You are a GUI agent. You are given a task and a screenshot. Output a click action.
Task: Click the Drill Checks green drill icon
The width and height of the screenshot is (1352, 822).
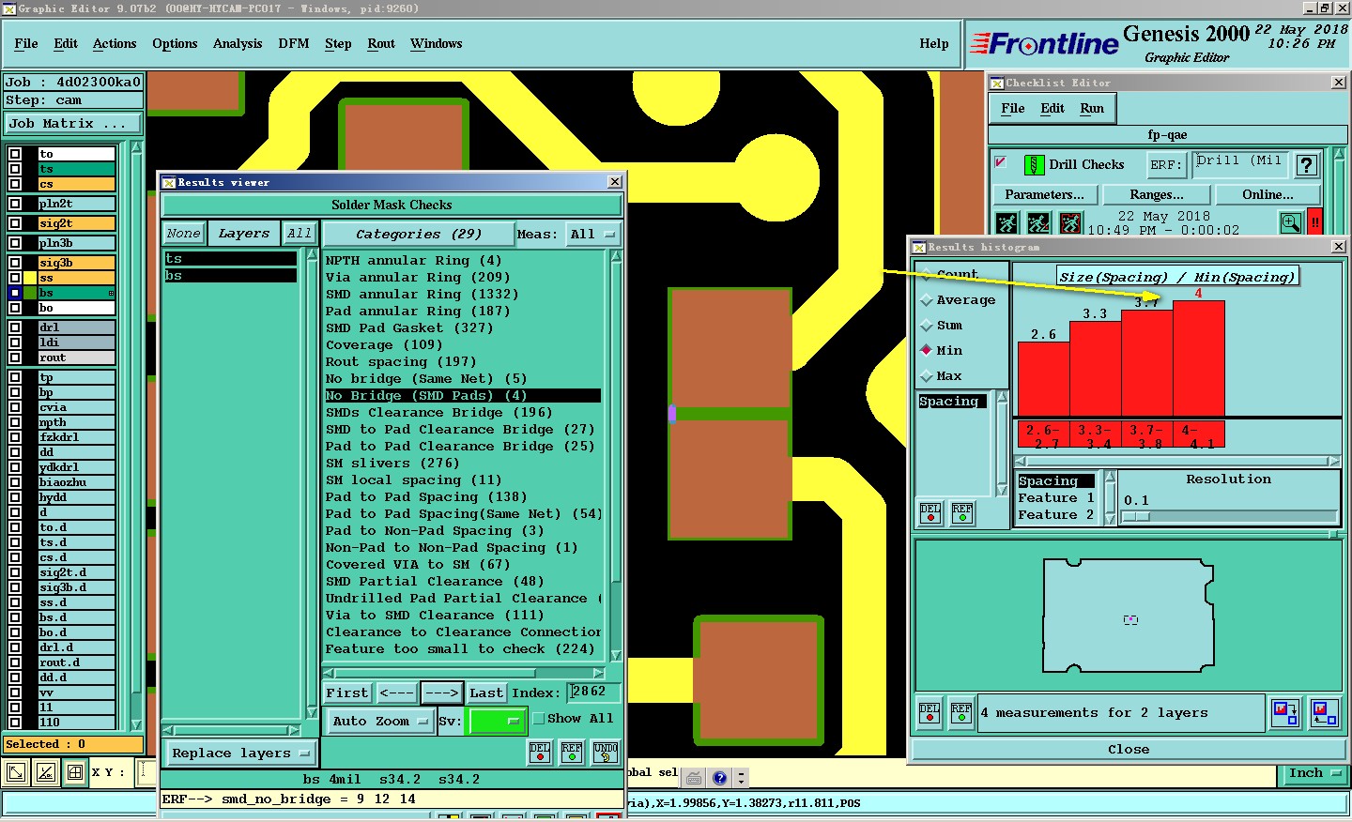1034,165
